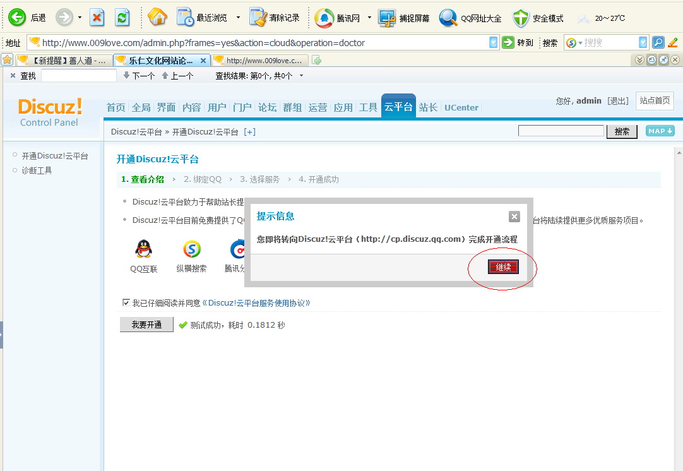Open the 内容 menu
Screen dimensions: 683x471
(x=191, y=107)
